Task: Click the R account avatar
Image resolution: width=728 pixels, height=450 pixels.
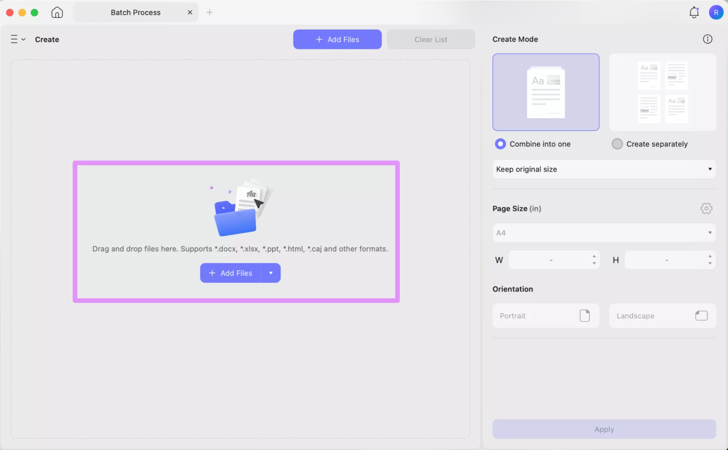Action: coord(716,12)
